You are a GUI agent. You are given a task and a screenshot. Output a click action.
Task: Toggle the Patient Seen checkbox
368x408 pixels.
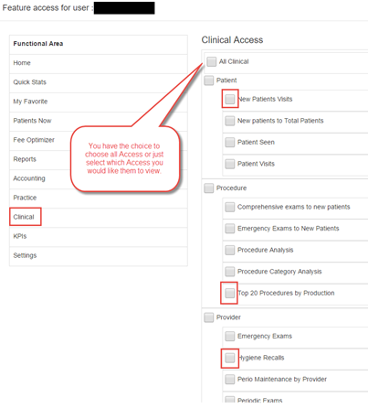(x=230, y=143)
